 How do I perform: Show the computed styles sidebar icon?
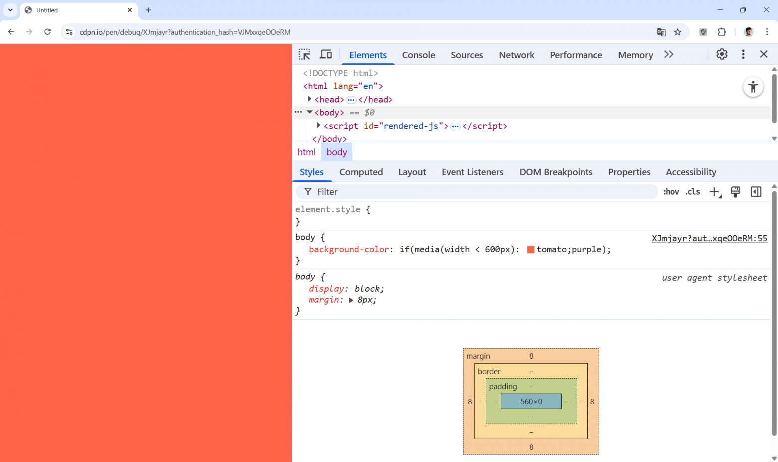[756, 192]
